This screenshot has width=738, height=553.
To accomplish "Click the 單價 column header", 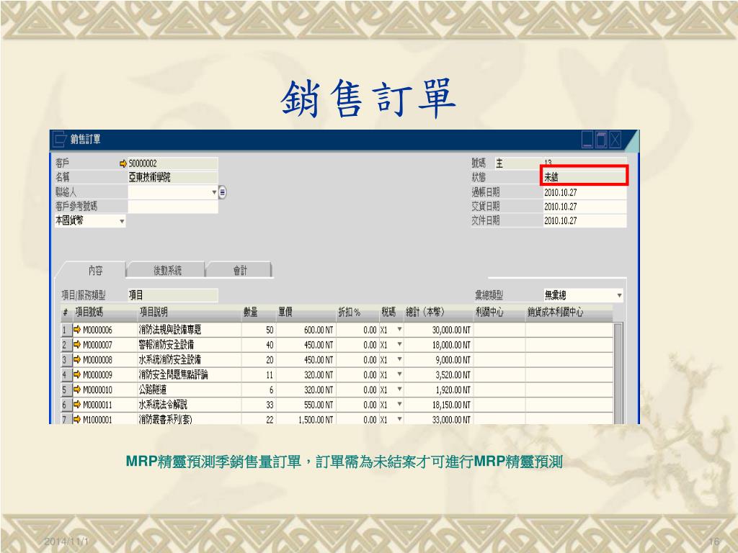I will pos(306,313).
